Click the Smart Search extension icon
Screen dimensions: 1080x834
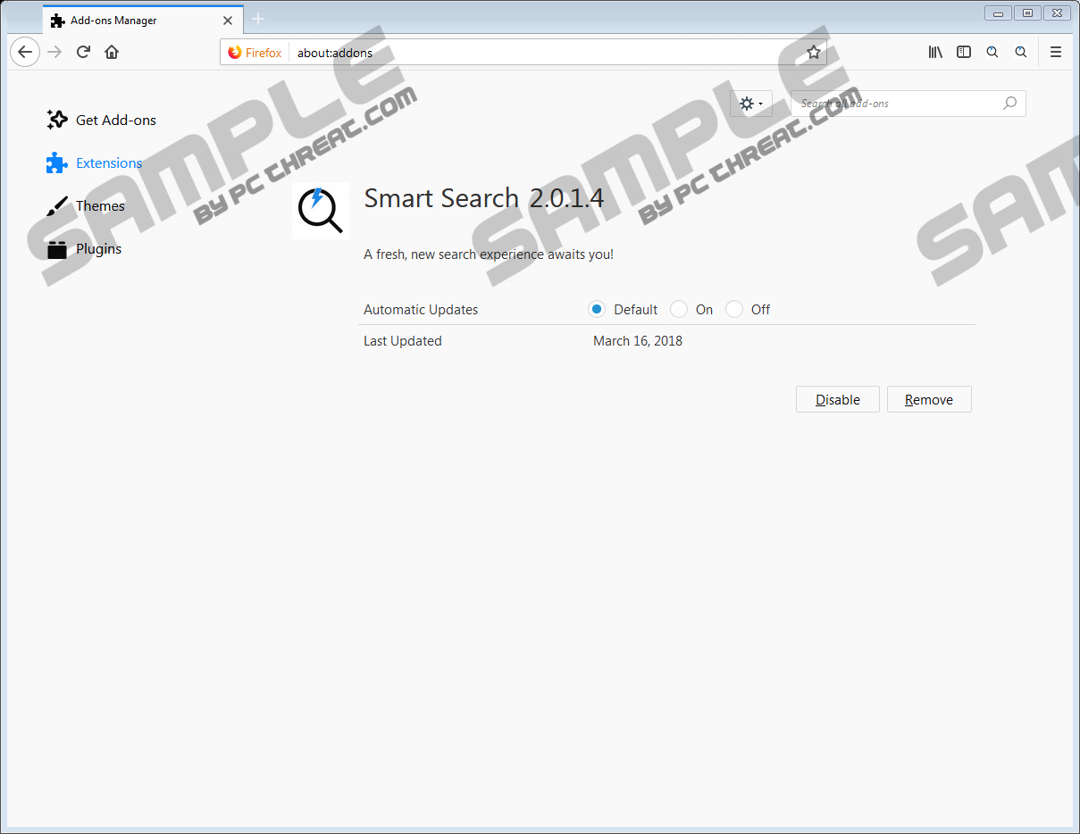click(x=321, y=211)
